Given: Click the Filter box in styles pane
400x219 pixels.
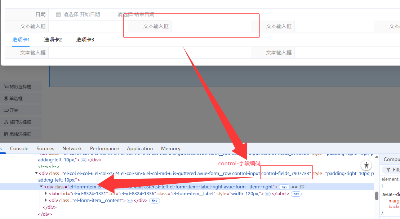Looking at the screenshot, I should (393, 170).
